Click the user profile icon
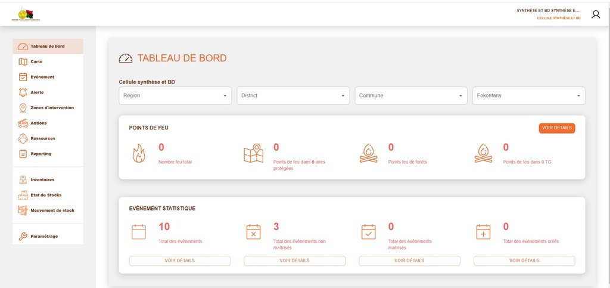 595,14
